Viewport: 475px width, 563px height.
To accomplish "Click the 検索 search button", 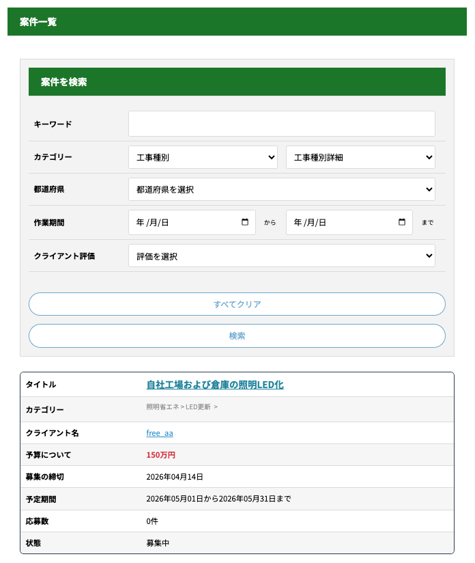I will pyautogui.click(x=237, y=335).
